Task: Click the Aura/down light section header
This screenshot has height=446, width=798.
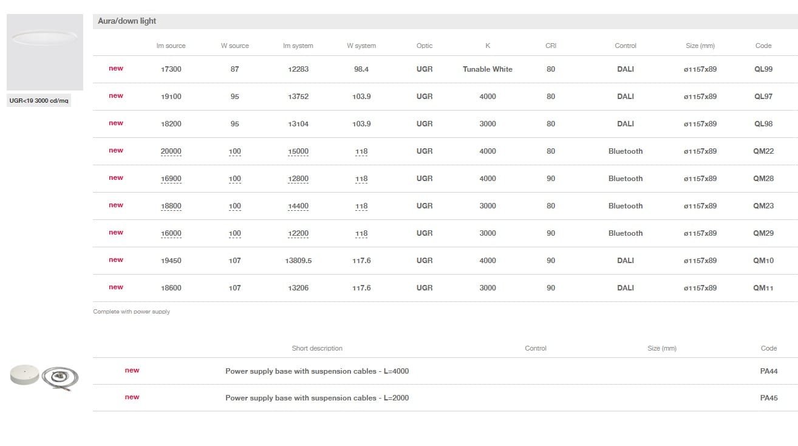Action: 127,21
